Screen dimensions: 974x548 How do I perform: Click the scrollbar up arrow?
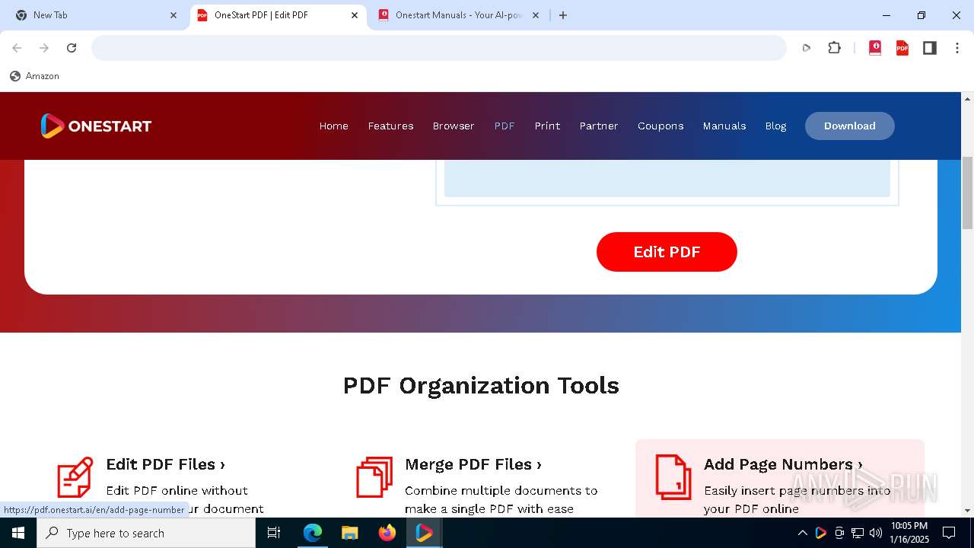[x=967, y=99]
